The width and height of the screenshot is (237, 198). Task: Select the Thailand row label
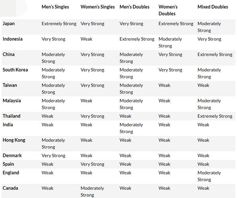(x=11, y=116)
